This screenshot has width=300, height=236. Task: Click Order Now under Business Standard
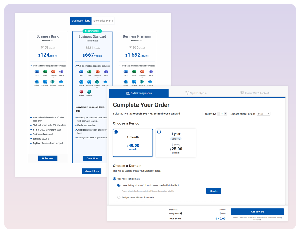pos(92,158)
